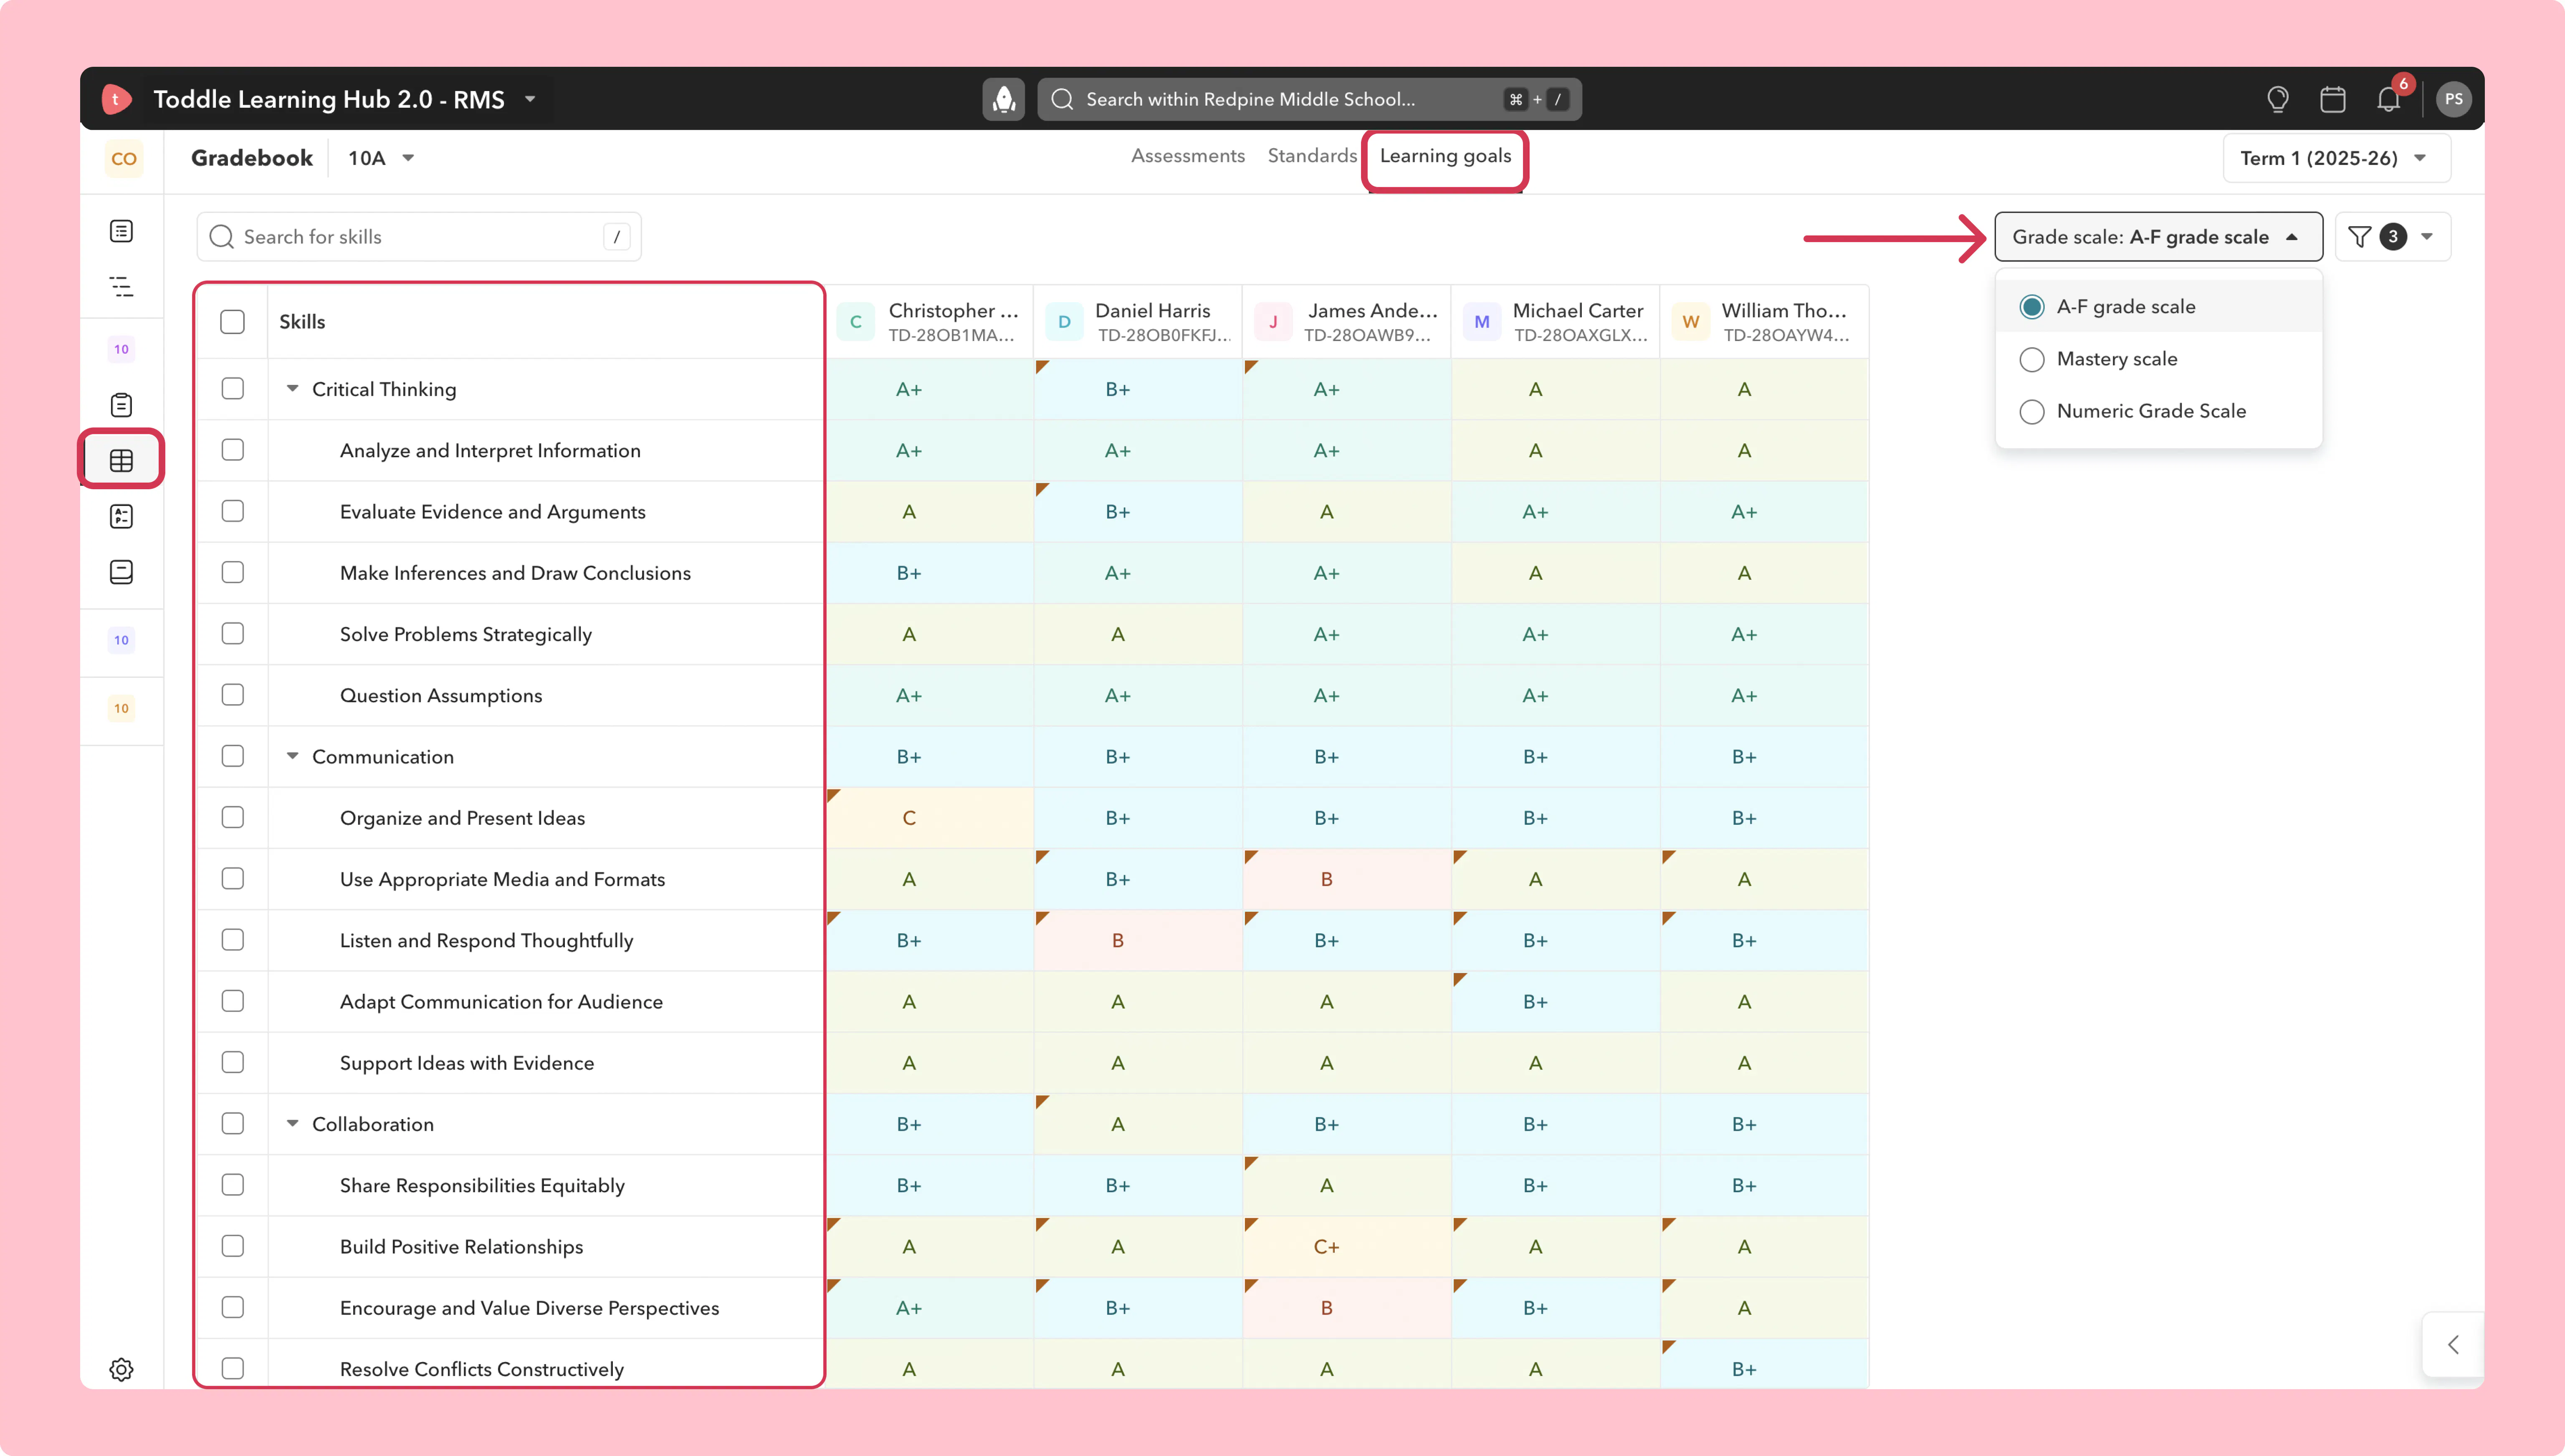Open the filter dropdown arrow
The width and height of the screenshot is (2565, 1456).
click(2426, 237)
